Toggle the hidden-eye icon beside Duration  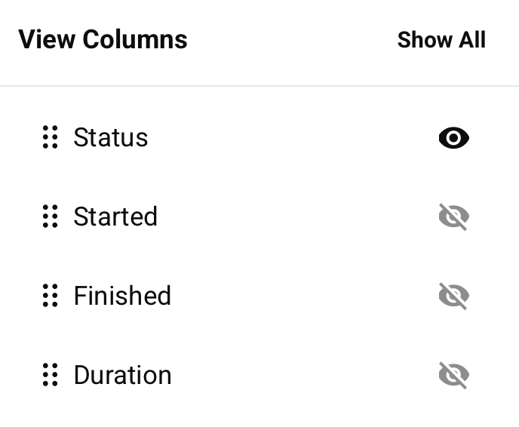(453, 375)
